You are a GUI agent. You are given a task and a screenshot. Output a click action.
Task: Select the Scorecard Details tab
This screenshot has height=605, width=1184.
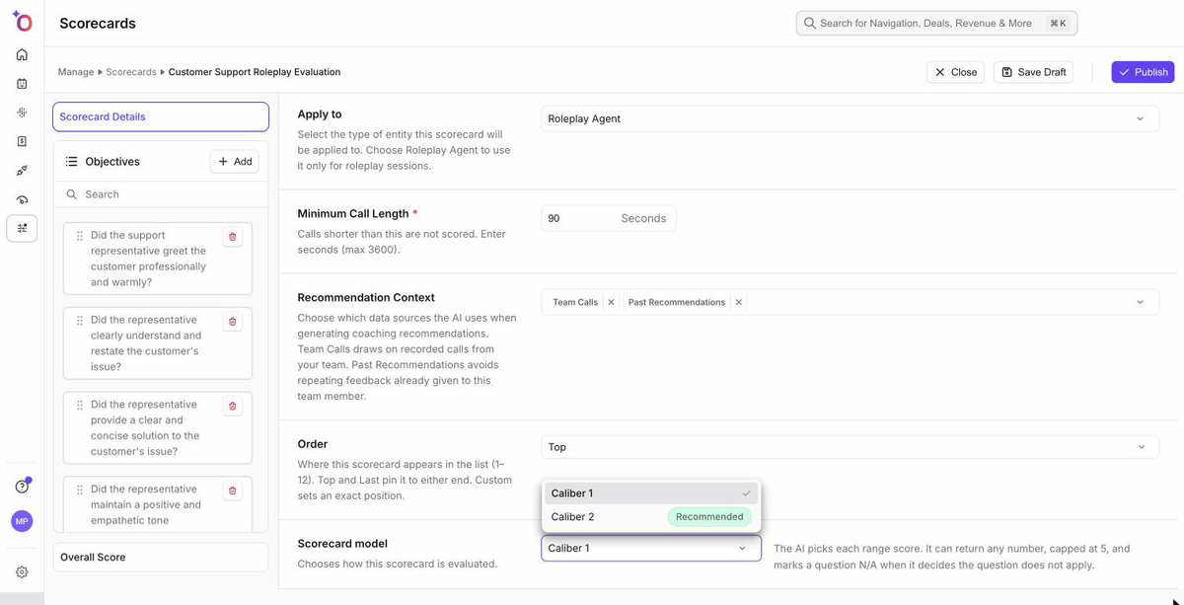(x=161, y=116)
